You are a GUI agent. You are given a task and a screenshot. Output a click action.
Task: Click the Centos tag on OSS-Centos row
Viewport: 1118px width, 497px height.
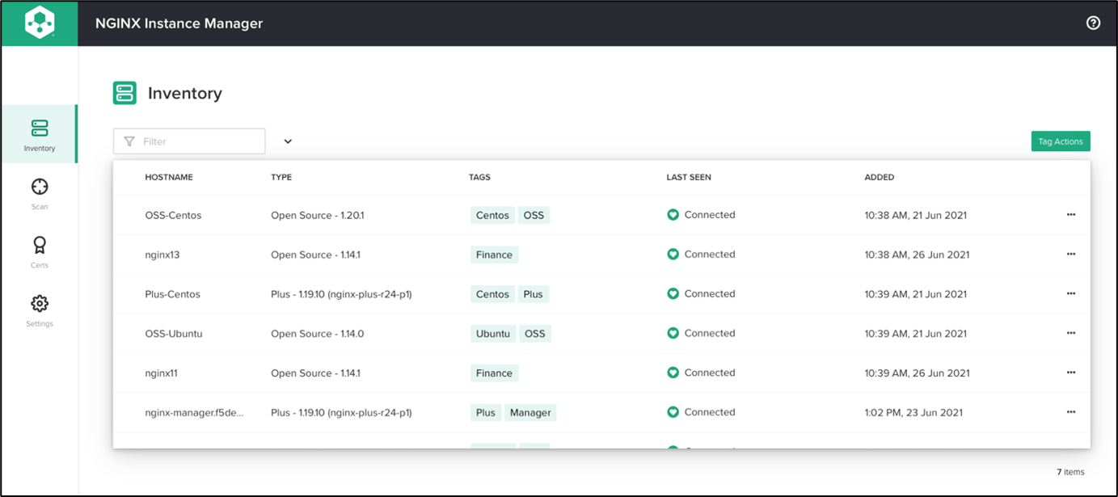point(492,215)
